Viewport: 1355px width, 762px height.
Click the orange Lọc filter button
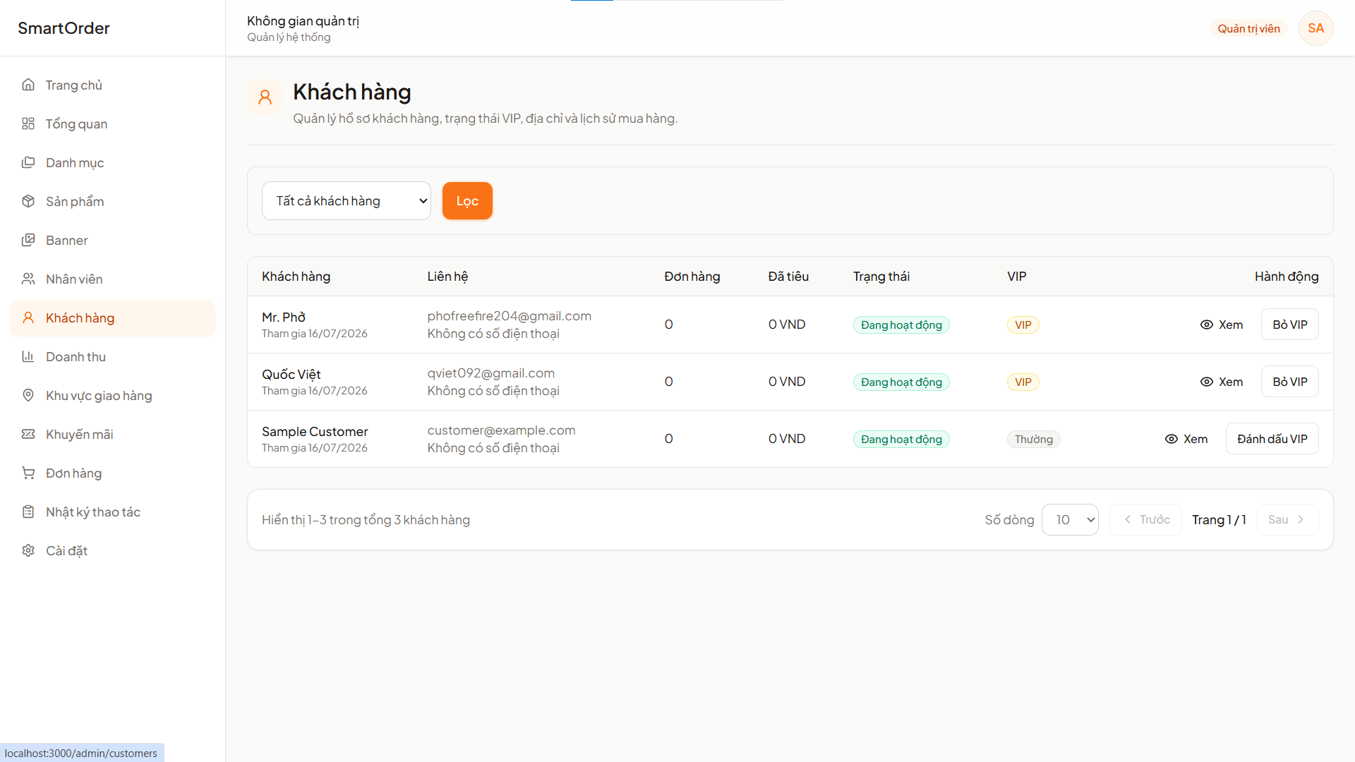coord(467,201)
